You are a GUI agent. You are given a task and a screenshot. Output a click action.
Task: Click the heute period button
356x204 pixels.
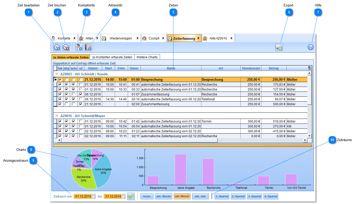pyautogui.click(x=147, y=197)
